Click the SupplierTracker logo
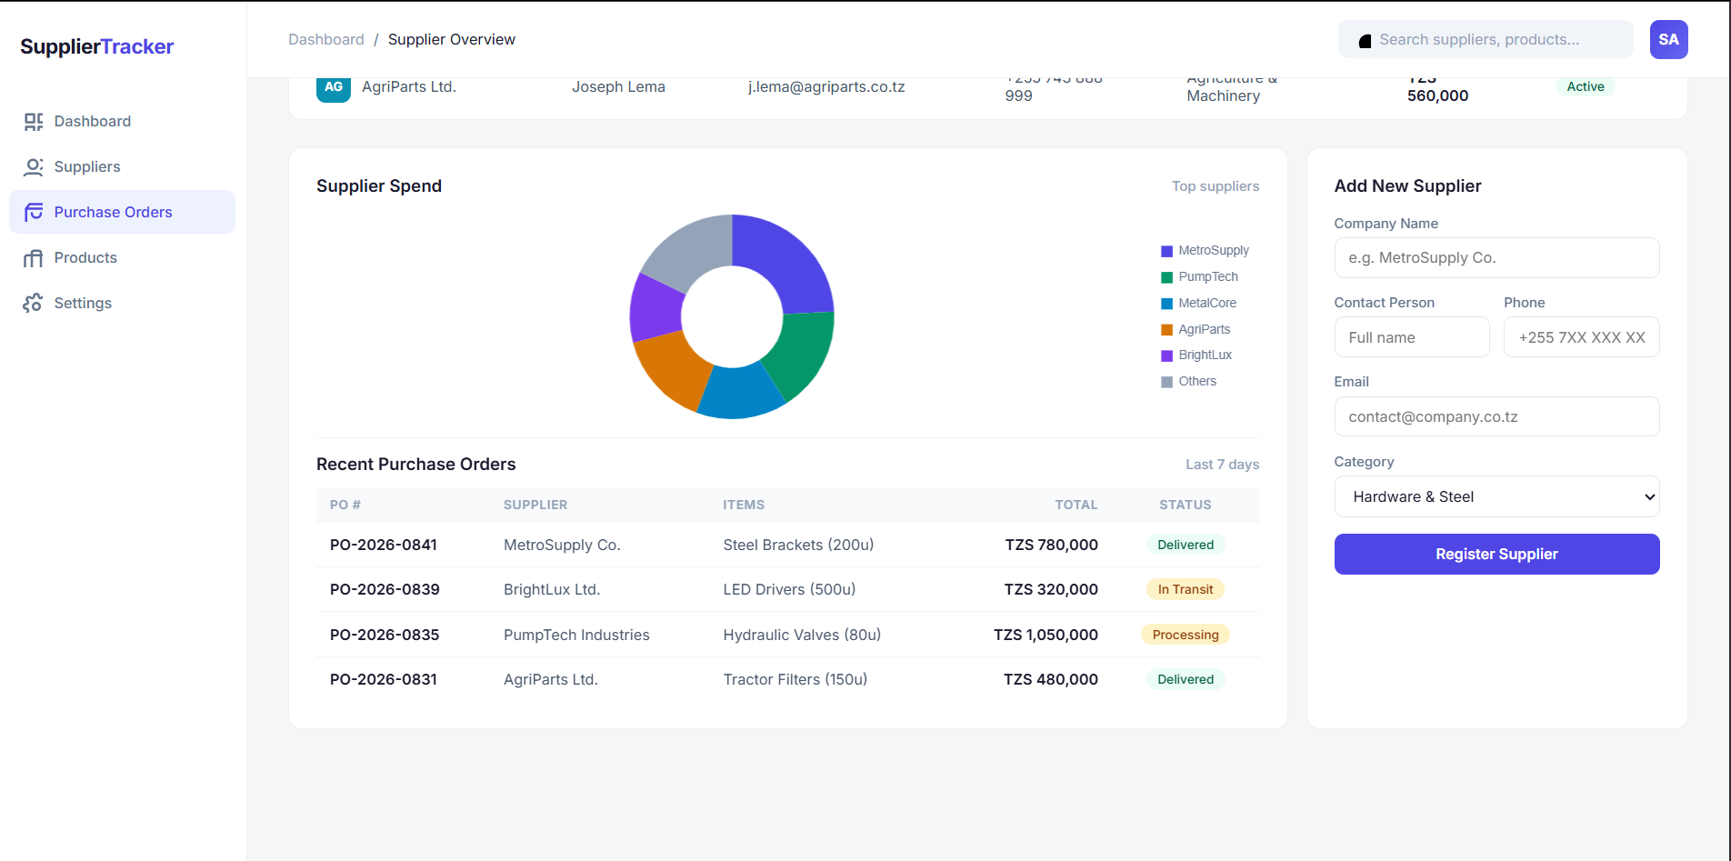Viewport: 1731px width, 861px height. 97,46
